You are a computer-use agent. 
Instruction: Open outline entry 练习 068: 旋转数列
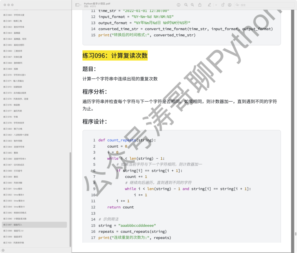click(13, 63)
